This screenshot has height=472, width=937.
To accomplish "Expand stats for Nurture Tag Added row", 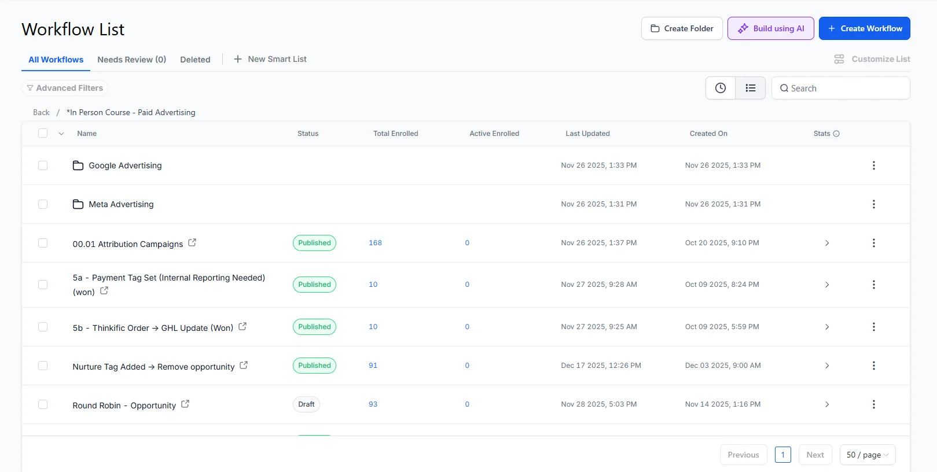I will [827, 366].
